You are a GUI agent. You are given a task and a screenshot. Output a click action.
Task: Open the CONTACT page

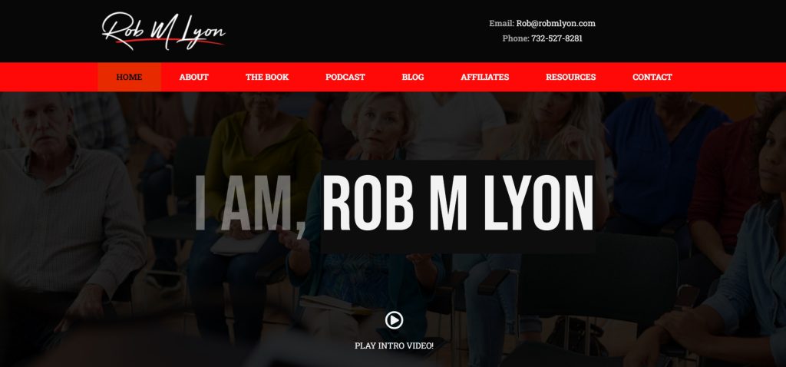pos(652,78)
